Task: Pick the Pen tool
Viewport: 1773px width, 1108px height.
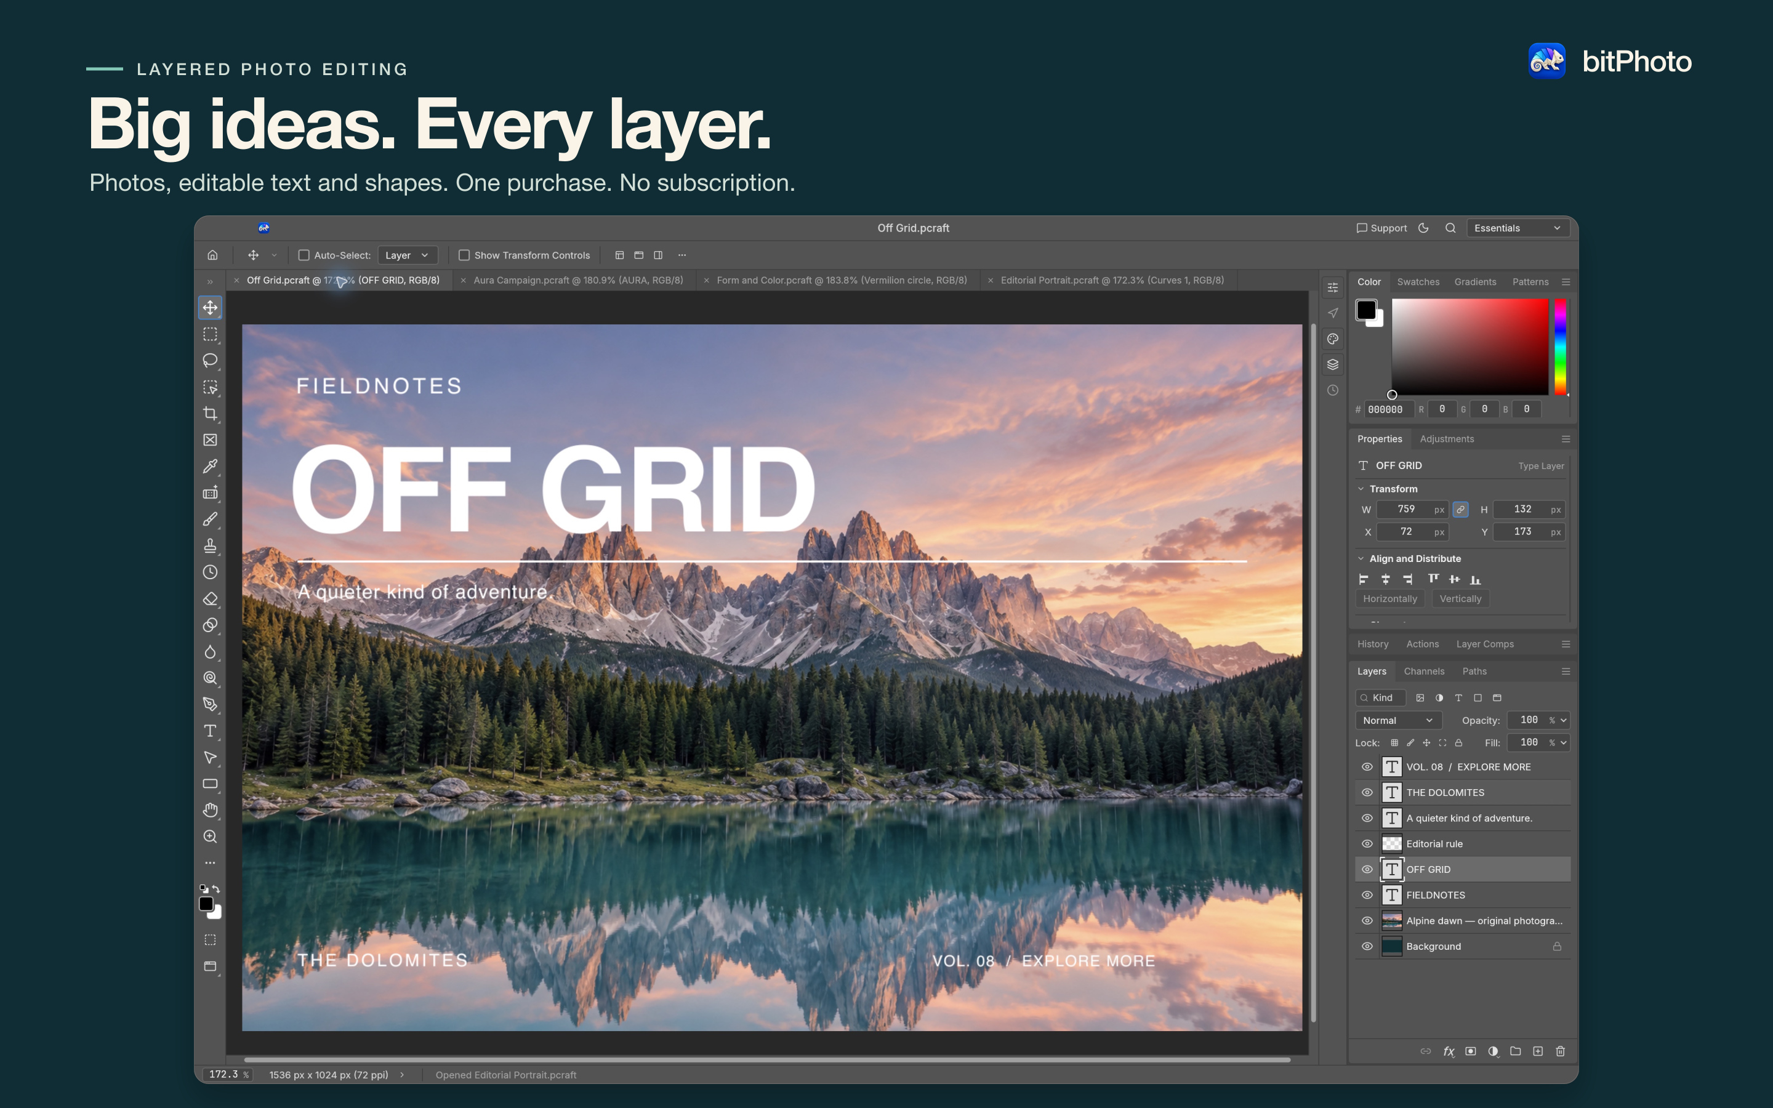Action: click(x=211, y=704)
